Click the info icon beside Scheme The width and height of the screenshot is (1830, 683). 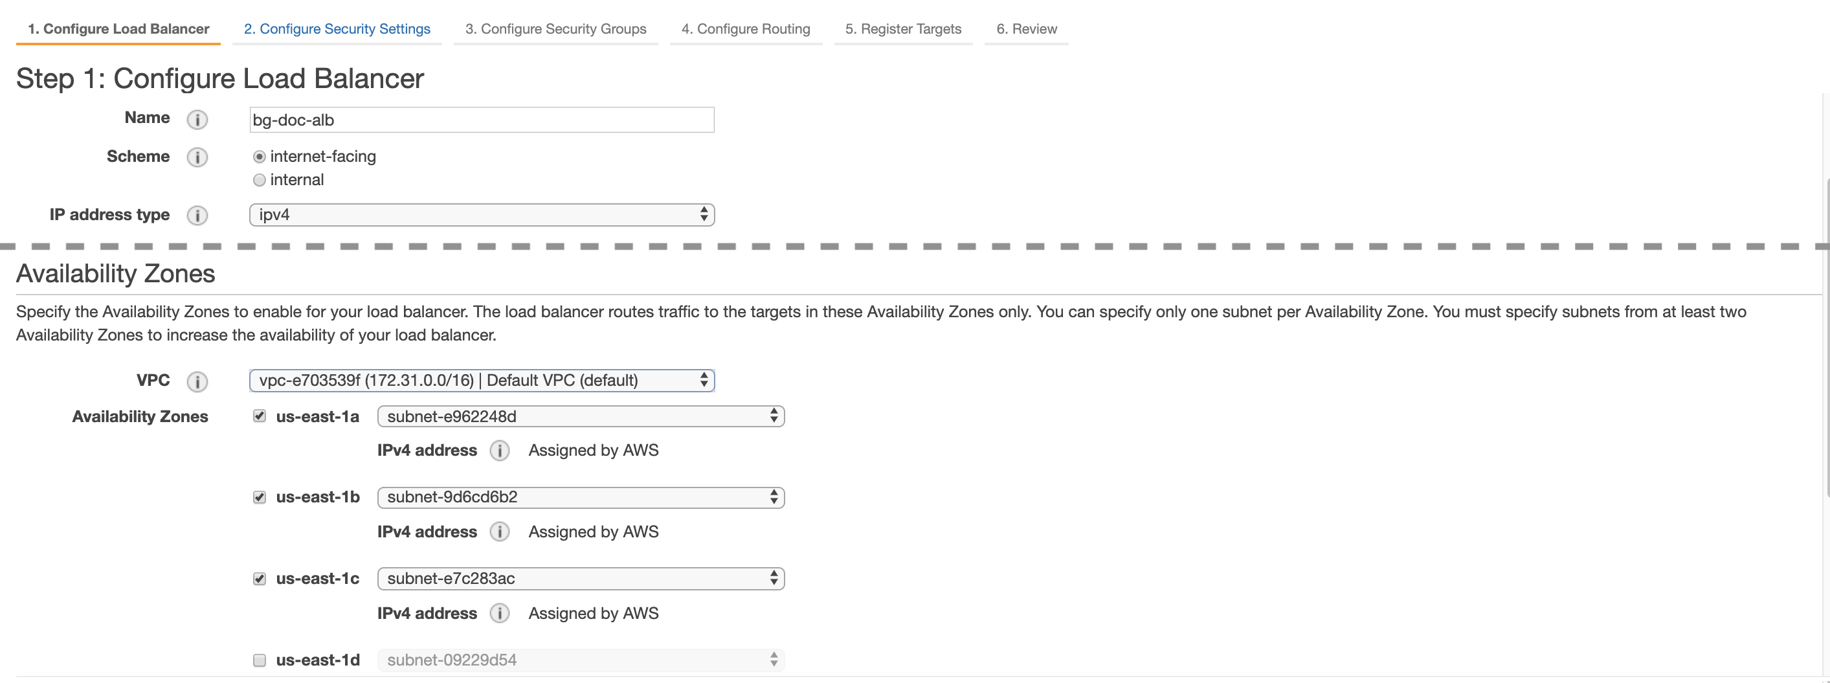tap(197, 157)
